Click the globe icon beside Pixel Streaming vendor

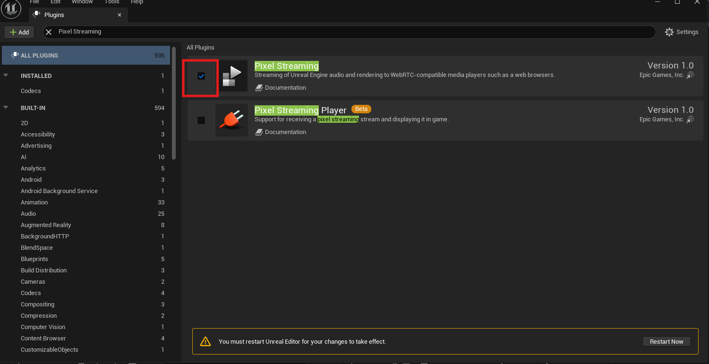tap(691, 75)
